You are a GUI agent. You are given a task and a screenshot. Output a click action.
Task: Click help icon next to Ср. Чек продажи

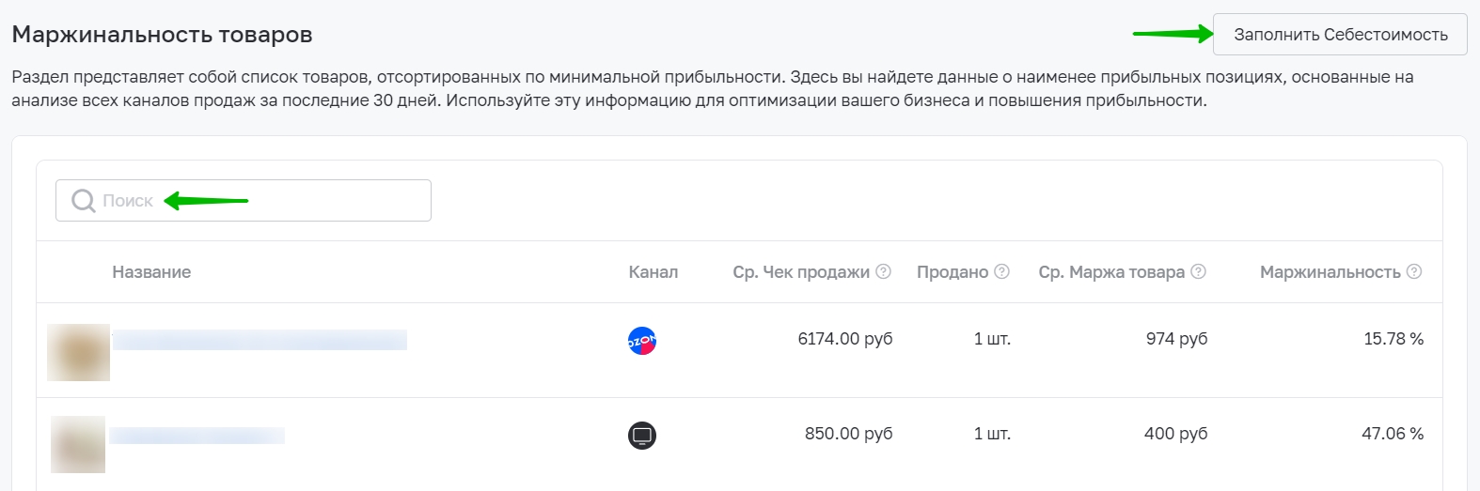pyautogui.click(x=883, y=271)
